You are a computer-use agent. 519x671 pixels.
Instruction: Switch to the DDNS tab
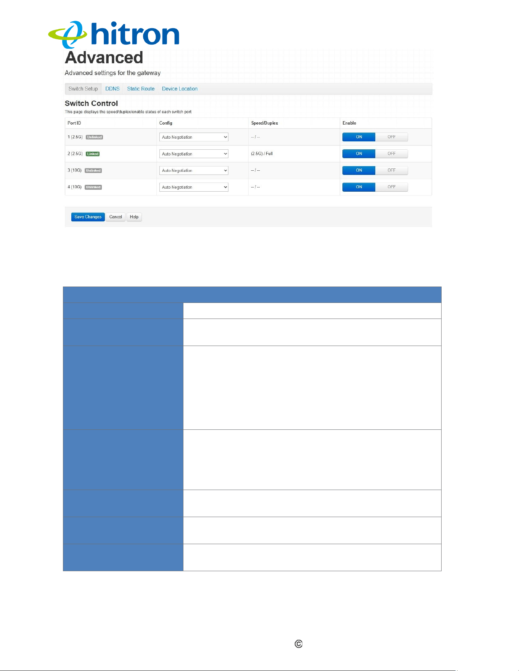click(x=112, y=89)
